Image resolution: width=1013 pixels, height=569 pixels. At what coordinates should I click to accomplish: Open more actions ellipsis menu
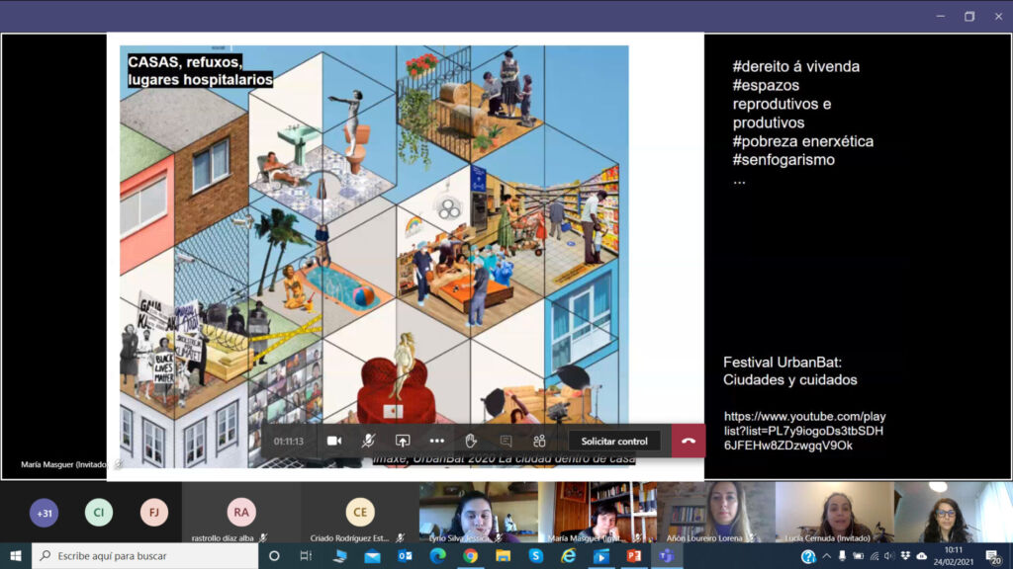436,441
